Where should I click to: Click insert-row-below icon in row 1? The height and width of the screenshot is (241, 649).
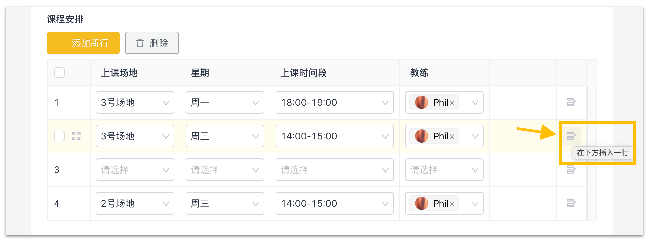[571, 102]
